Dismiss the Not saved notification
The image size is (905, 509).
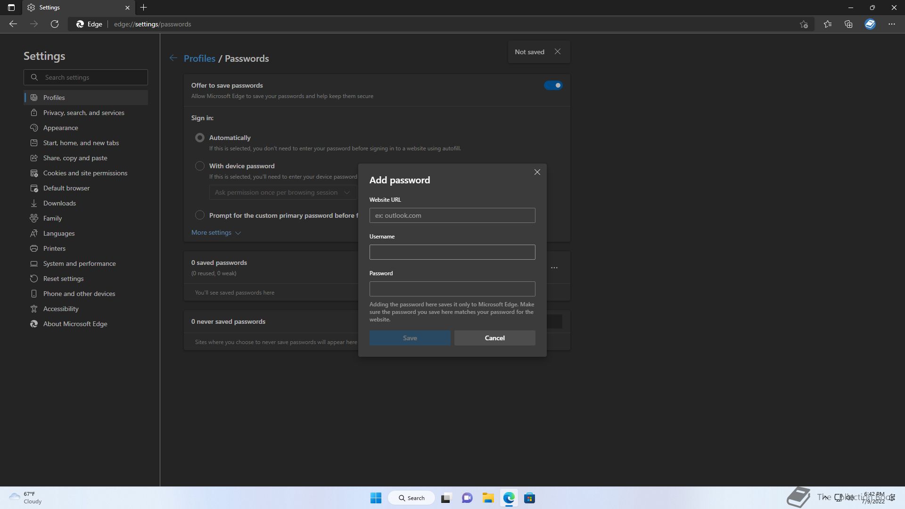558,51
